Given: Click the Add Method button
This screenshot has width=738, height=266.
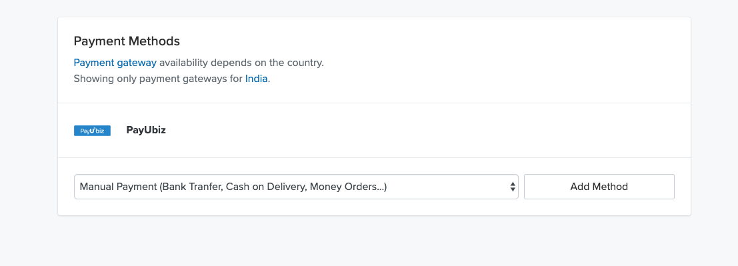Looking at the screenshot, I should pos(599,187).
